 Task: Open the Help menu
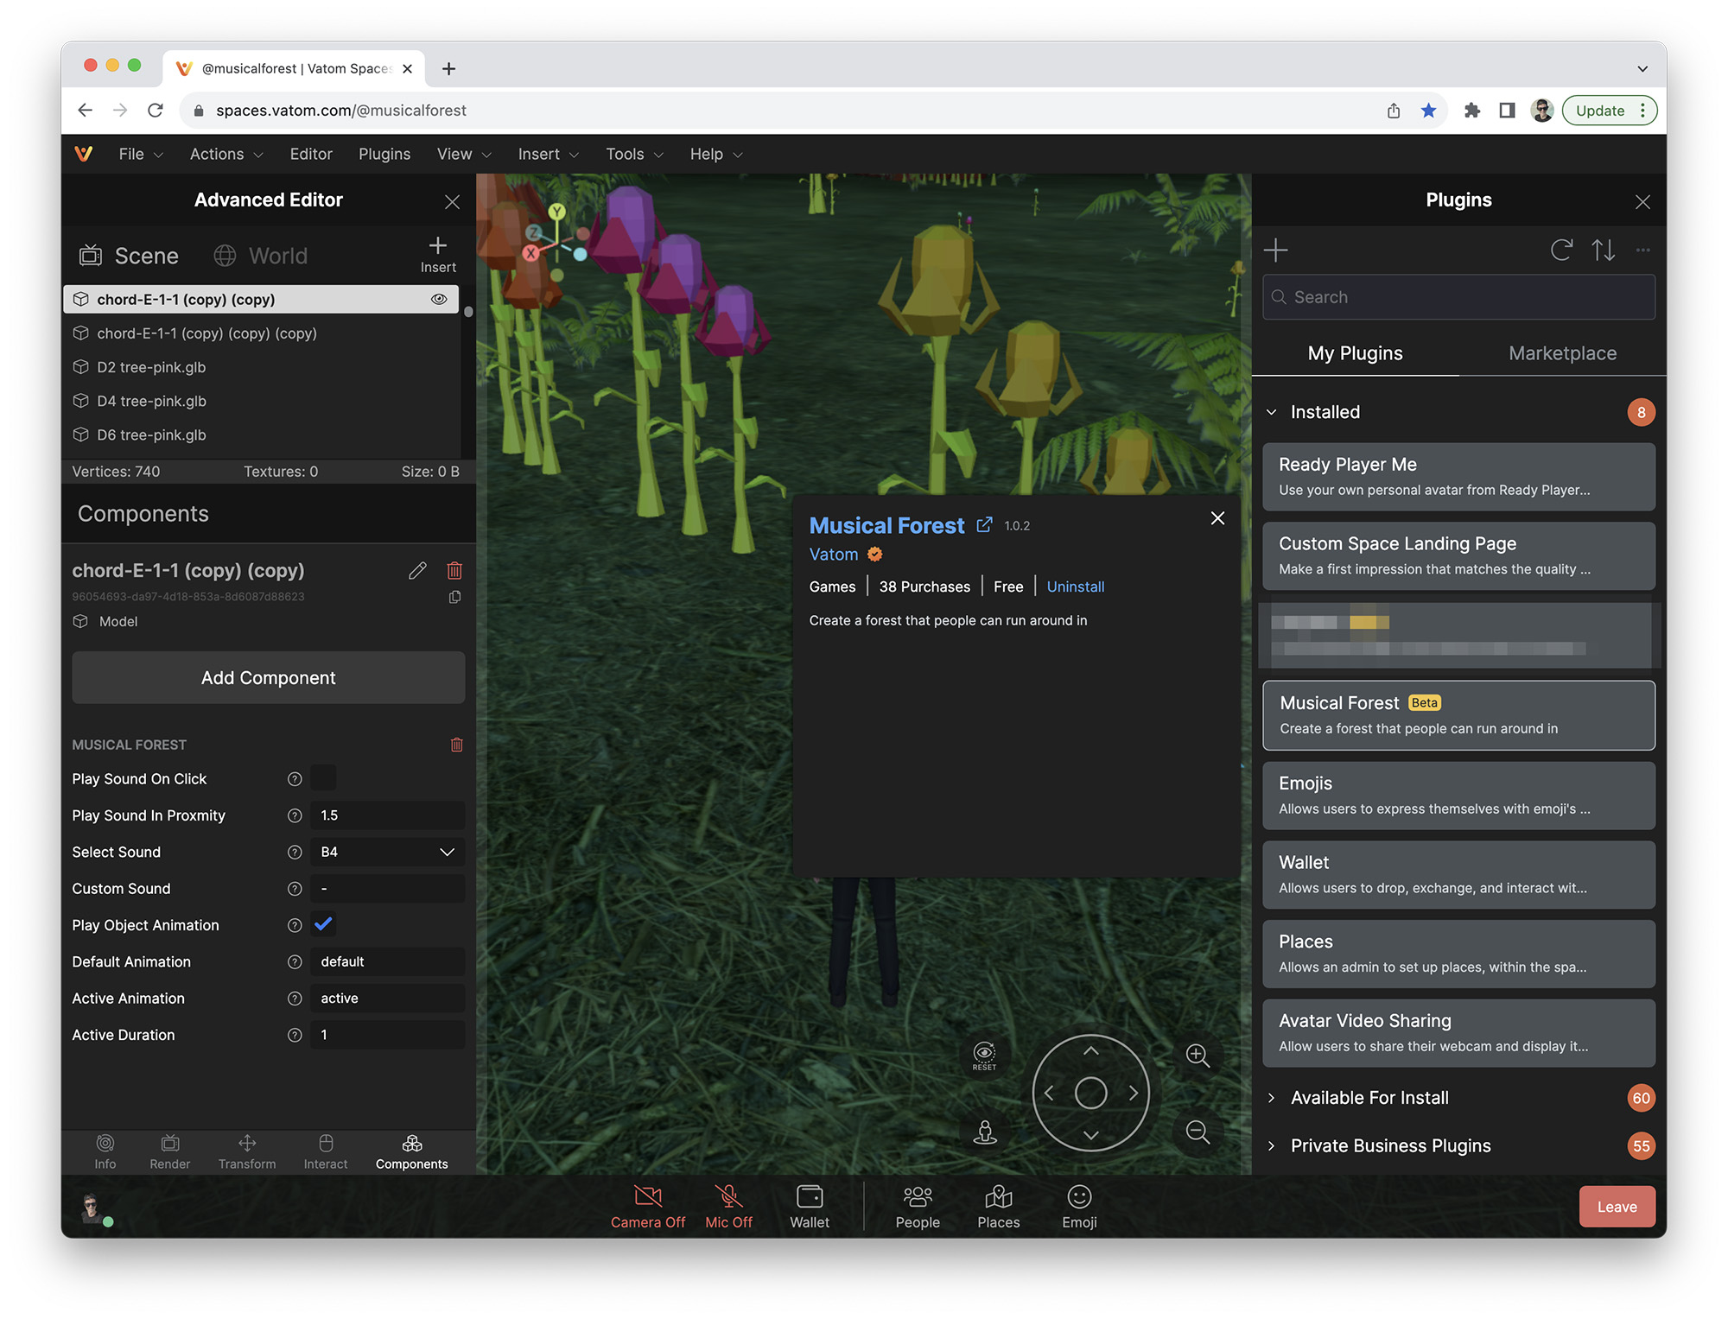715,154
